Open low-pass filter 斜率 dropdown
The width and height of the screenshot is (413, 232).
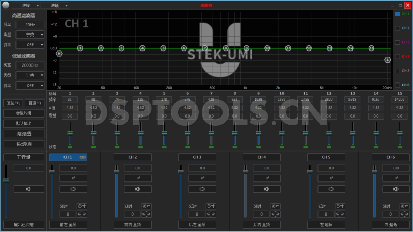[x=30, y=86]
